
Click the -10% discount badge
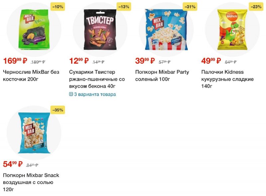tap(58, 7)
